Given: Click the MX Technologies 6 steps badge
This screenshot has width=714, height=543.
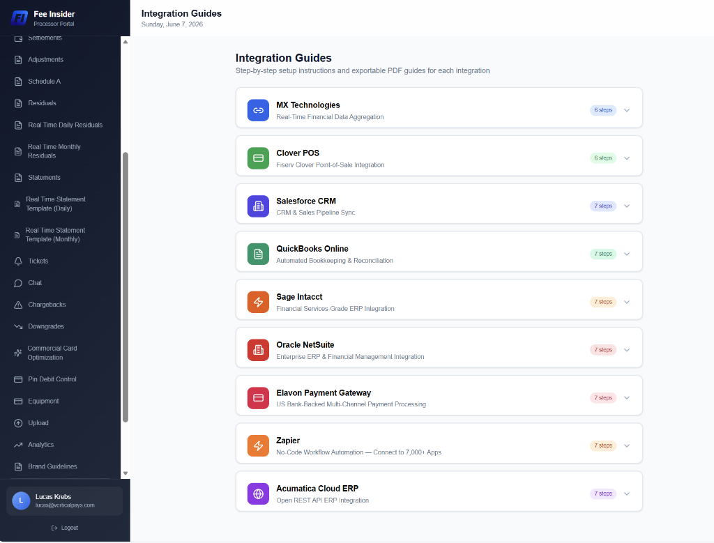Looking at the screenshot, I should [603, 110].
